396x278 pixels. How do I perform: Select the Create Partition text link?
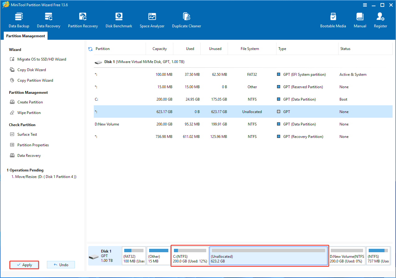tap(30, 102)
